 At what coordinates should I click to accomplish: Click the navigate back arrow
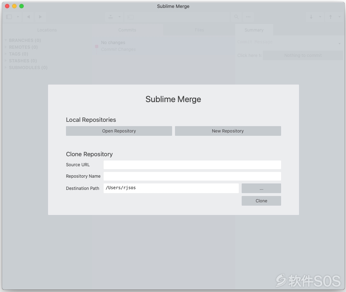pyautogui.click(x=28, y=17)
